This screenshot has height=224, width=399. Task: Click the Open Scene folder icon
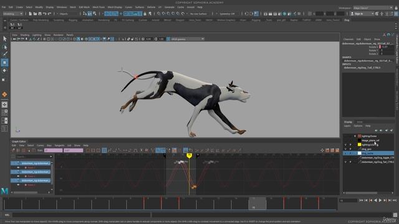(35, 14)
